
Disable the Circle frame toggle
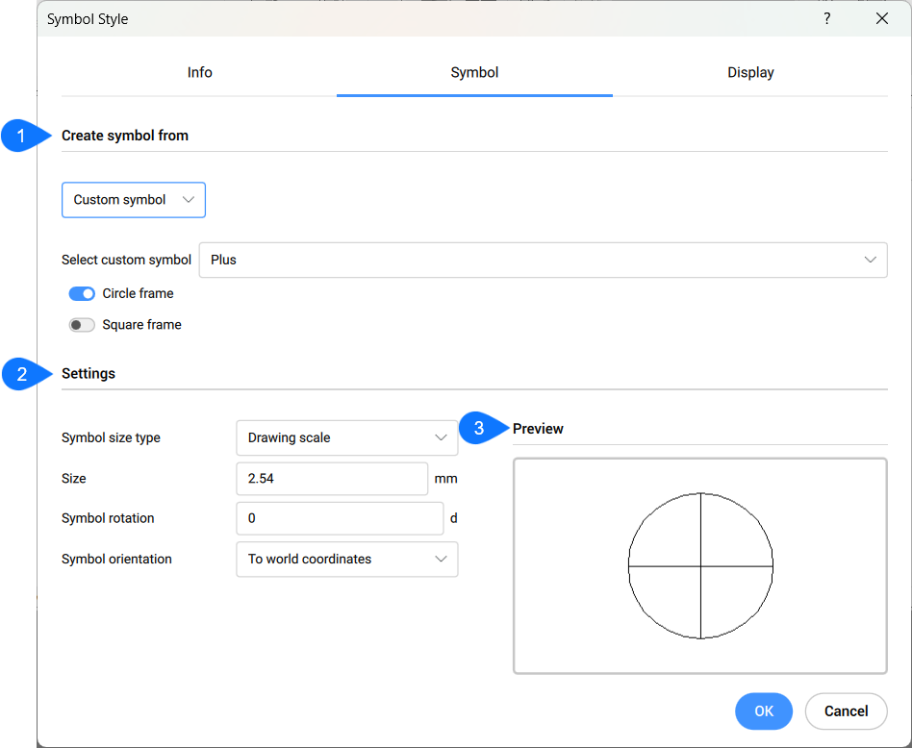(x=82, y=293)
